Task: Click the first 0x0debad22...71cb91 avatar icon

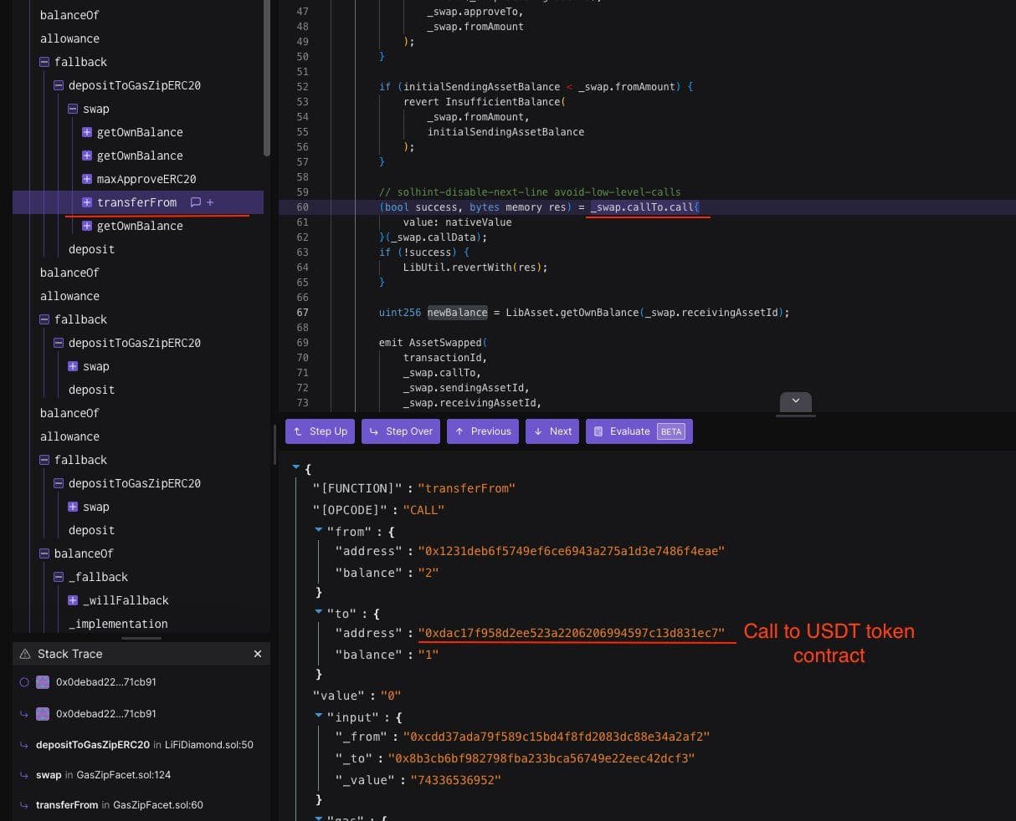Action: pyautogui.click(x=43, y=682)
